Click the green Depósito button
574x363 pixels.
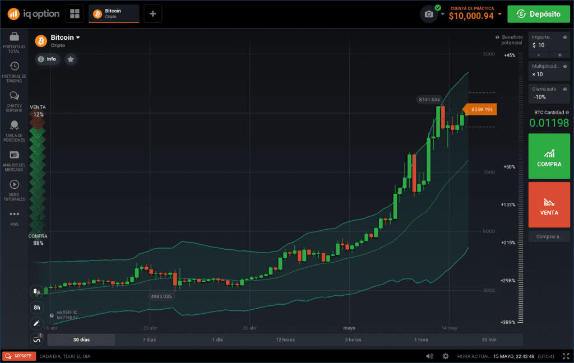[x=539, y=14]
